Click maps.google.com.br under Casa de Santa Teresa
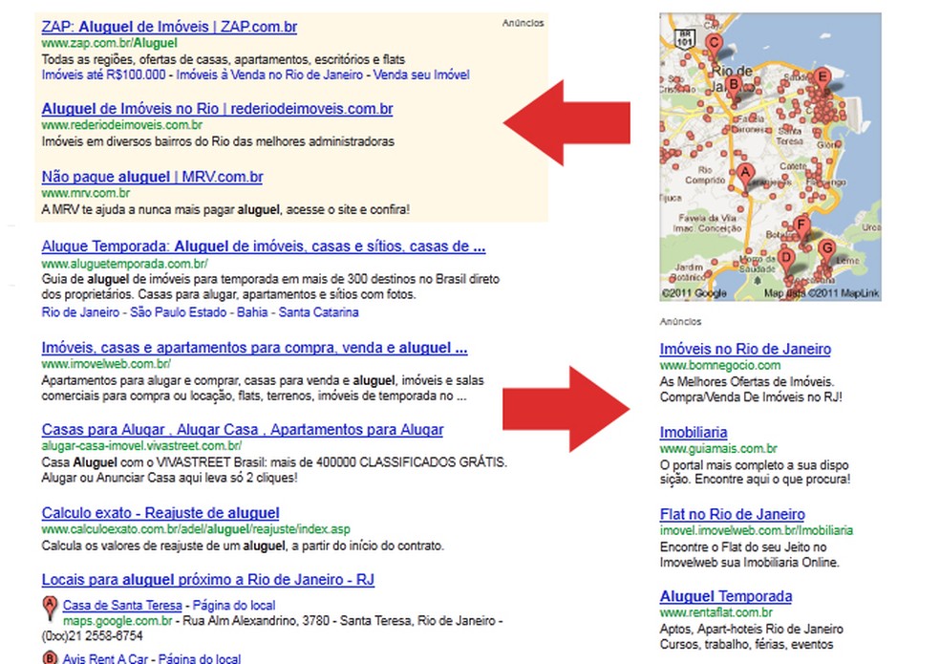Image resolution: width=940 pixels, height=664 pixels. [x=117, y=621]
